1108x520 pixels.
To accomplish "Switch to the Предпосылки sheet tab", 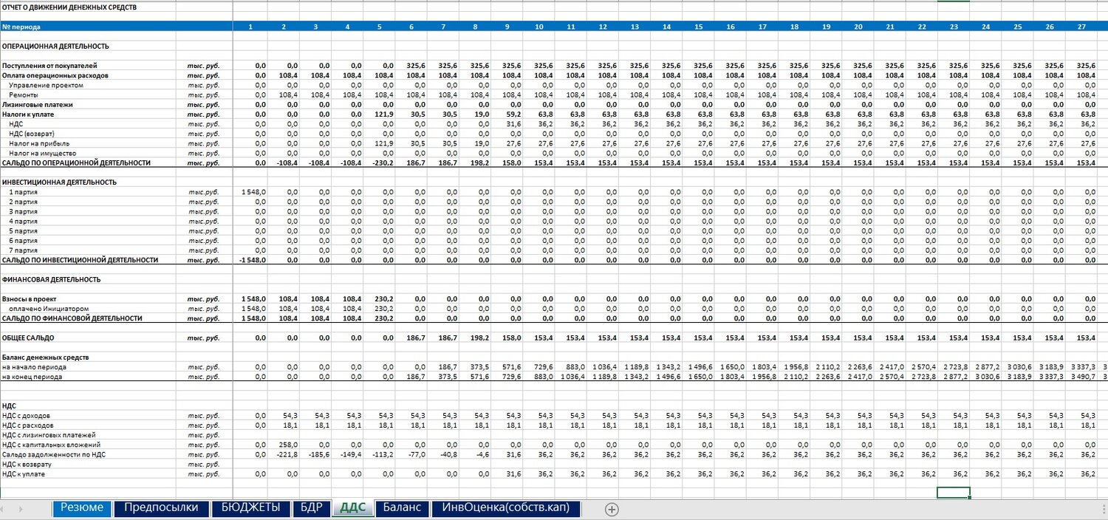I will pyautogui.click(x=161, y=507).
